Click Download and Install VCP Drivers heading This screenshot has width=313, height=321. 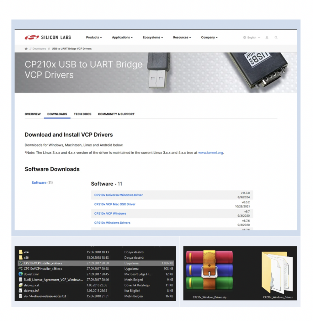tap(69, 134)
